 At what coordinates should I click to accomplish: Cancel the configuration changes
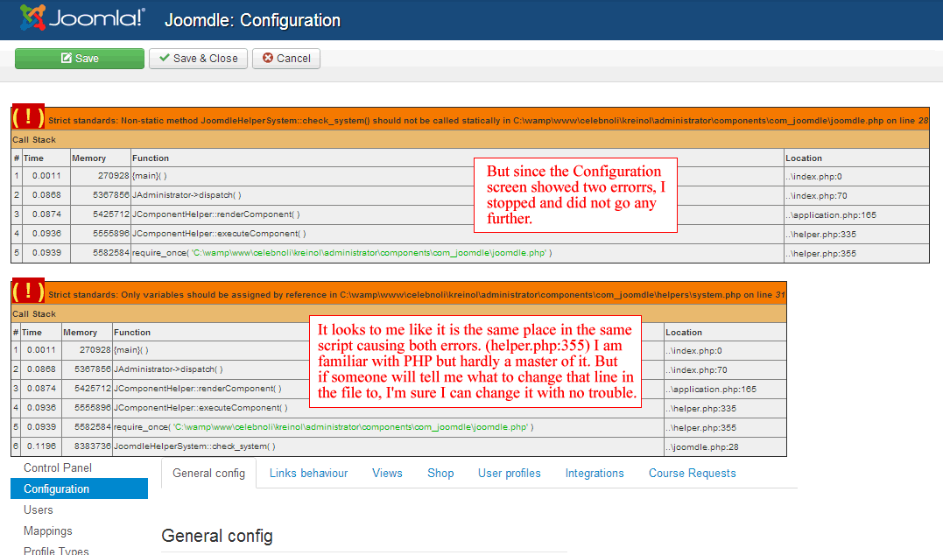pyautogui.click(x=286, y=59)
